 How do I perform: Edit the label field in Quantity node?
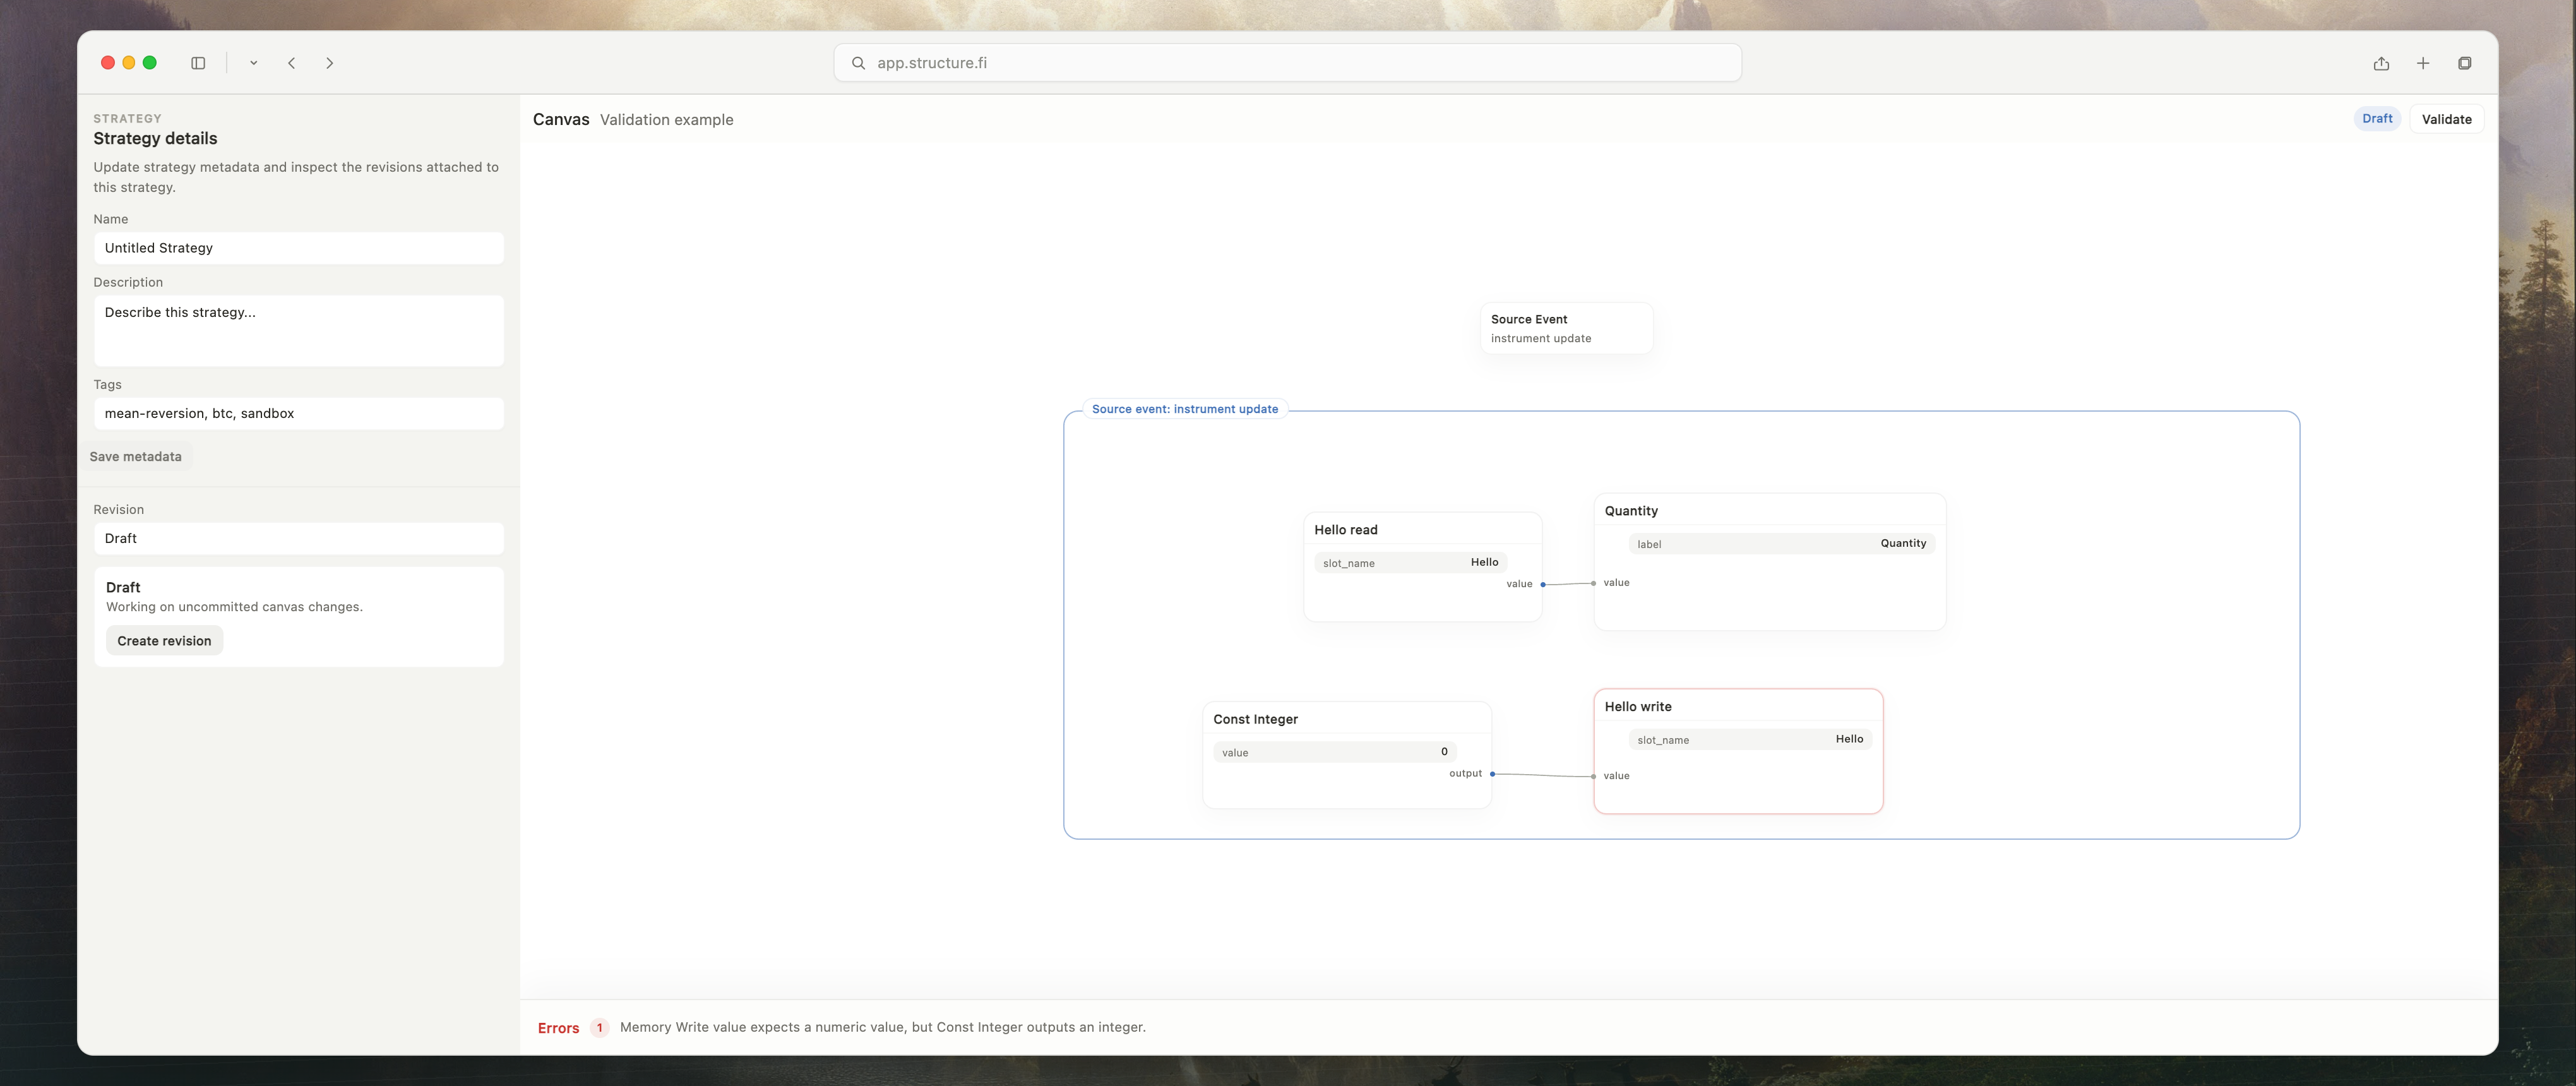[1781, 544]
